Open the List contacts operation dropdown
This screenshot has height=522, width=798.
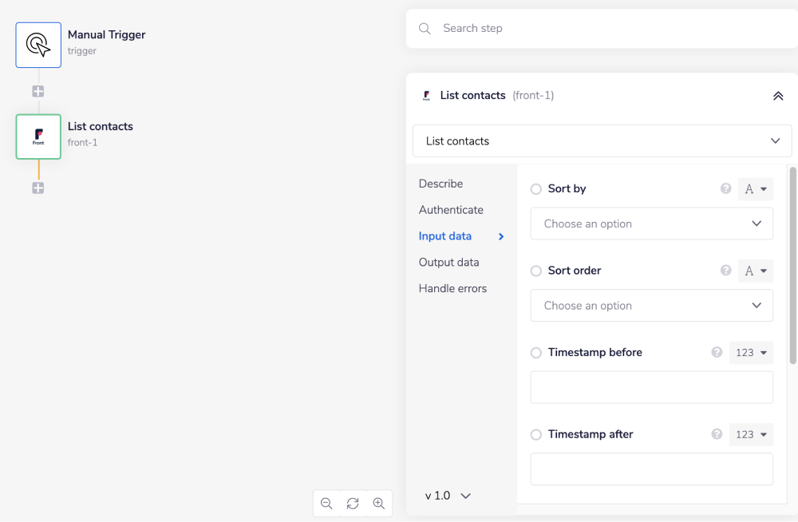click(x=602, y=141)
